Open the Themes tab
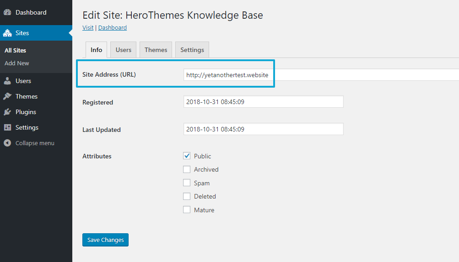 [x=156, y=50]
